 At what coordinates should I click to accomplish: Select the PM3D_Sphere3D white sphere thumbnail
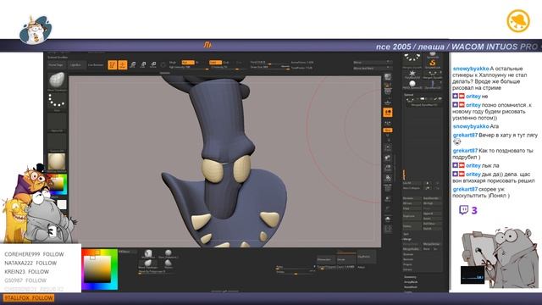412,85
